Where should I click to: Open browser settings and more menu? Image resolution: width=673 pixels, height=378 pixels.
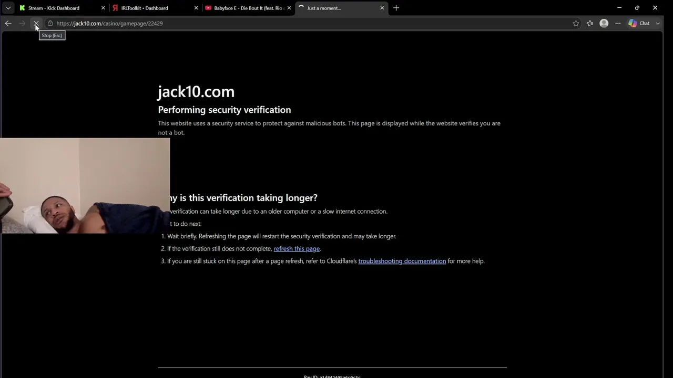tap(618, 23)
